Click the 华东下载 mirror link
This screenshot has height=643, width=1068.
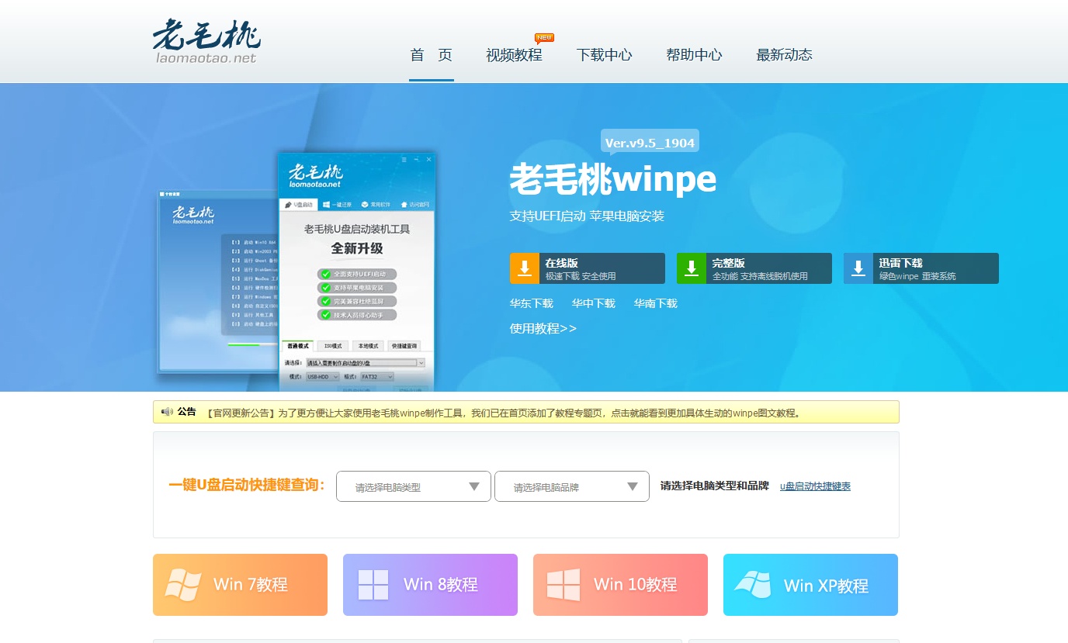click(x=532, y=303)
